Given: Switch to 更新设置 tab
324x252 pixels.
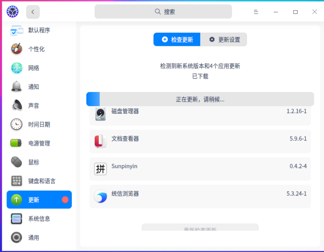Looking at the screenshot, I should pos(224,39).
